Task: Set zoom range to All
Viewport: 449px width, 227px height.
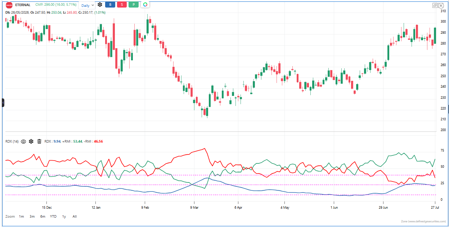Action: tap(75, 217)
